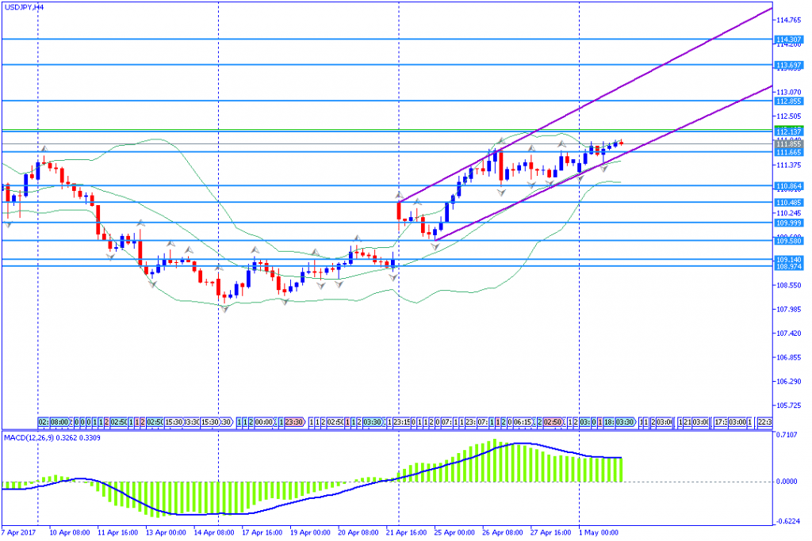The width and height of the screenshot is (812, 541).
Task: Click the gray 111.855 current price label
Action: [788, 144]
